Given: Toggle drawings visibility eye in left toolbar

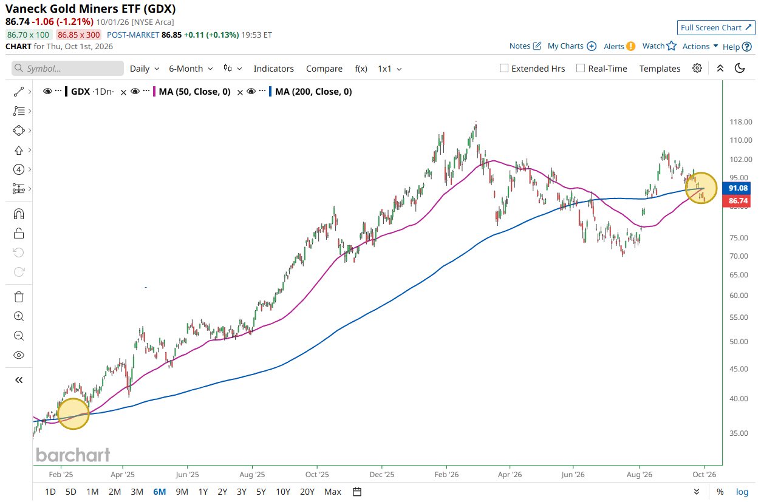Looking at the screenshot, I should point(18,355).
